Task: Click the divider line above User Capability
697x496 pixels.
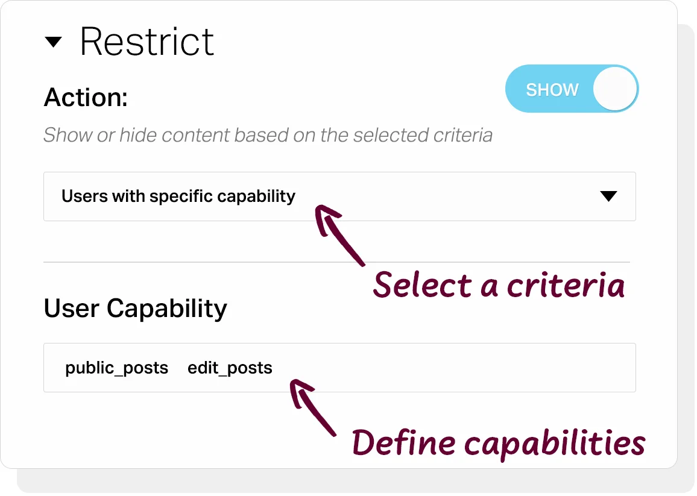Action: [336, 262]
